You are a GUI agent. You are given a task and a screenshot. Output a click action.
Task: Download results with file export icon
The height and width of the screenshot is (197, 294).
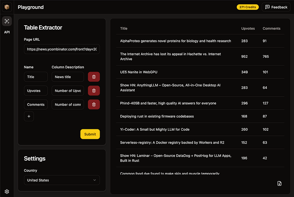pos(280,183)
